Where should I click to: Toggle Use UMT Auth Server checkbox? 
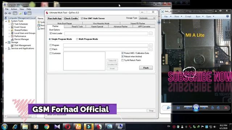click(82, 18)
